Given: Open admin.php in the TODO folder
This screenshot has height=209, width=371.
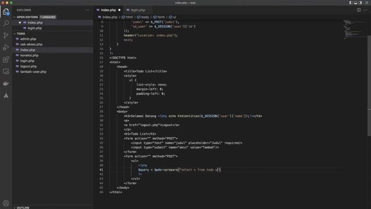Looking at the screenshot, I should tap(28, 39).
